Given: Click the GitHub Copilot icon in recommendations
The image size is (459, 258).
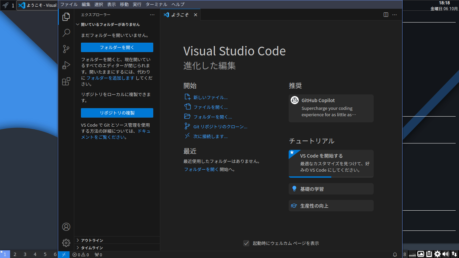Looking at the screenshot, I should coord(295,100).
